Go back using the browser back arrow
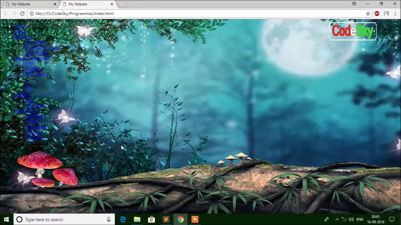Image resolution: width=401 pixels, height=225 pixels. click(6, 13)
